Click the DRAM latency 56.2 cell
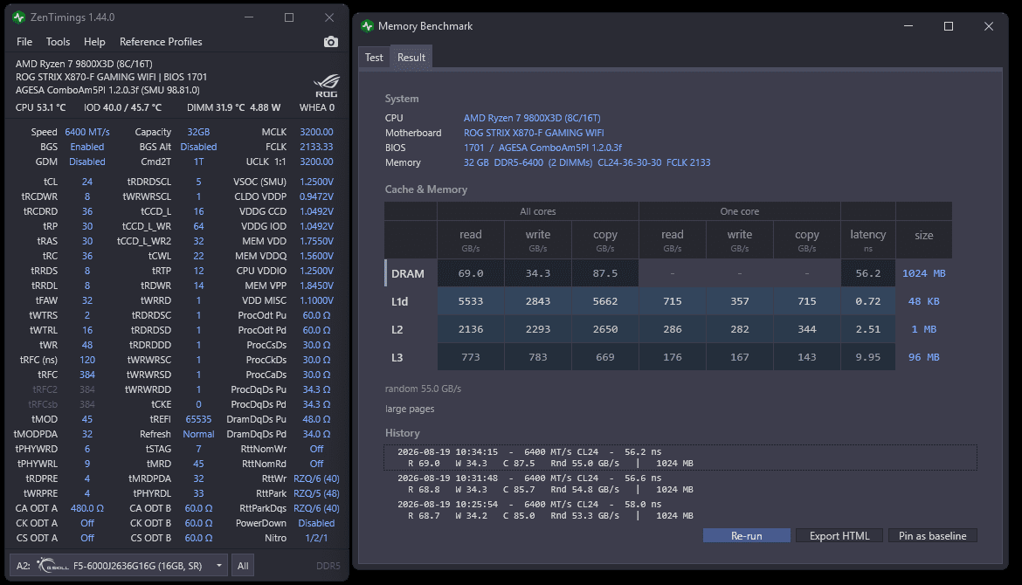Image resolution: width=1022 pixels, height=585 pixels. [867, 273]
